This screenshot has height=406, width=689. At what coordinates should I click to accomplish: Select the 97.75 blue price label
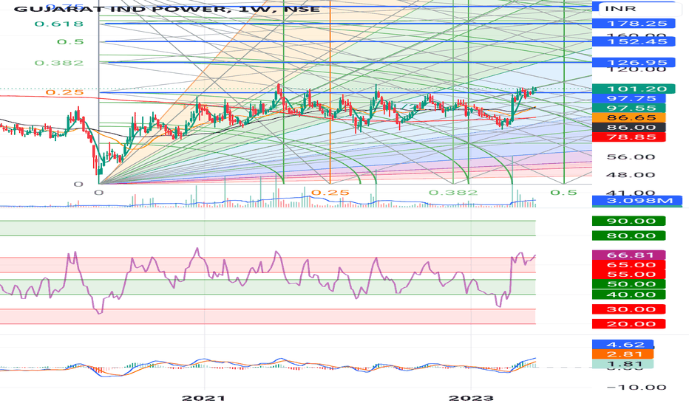pyautogui.click(x=629, y=99)
